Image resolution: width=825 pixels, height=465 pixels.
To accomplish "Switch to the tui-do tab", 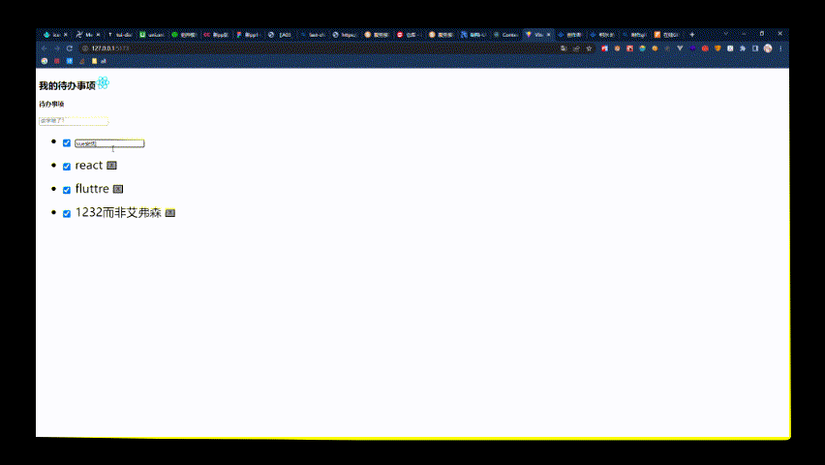I will tap(120, 35).
